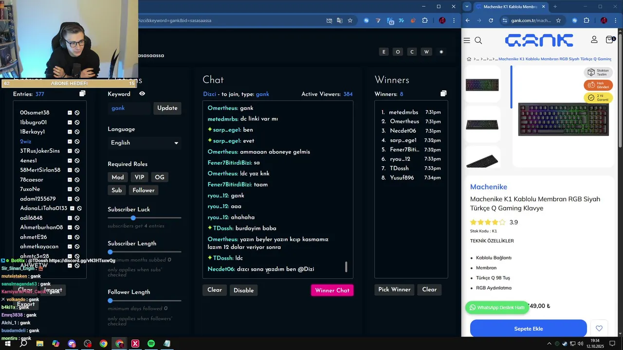This screenshot has height=350, width=623.
Task: Toggle the VIP required role
Action: coord(140,177)
